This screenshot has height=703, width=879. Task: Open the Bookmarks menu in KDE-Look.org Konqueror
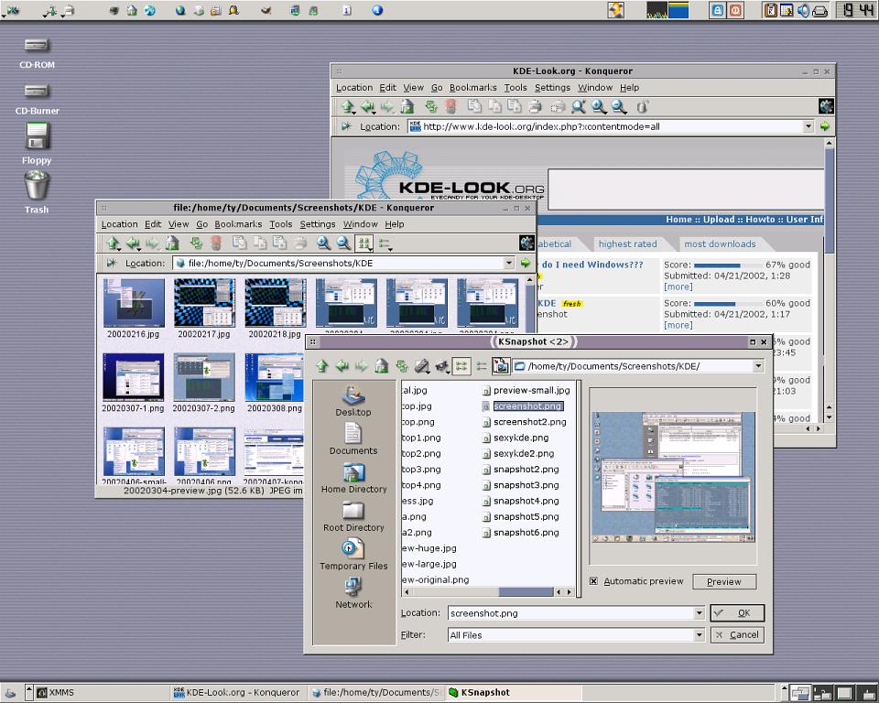(472, 88)
